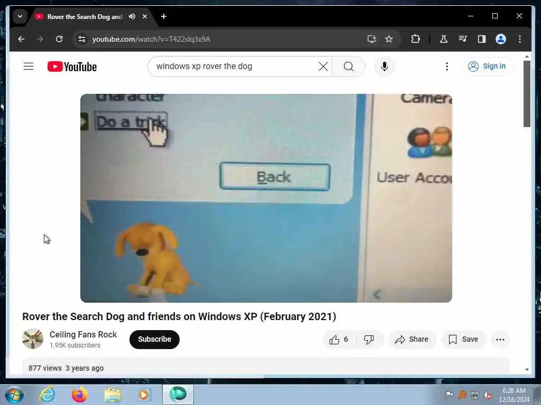This screenshot has height=405, width=541.
Task: Open the tab search dropdown arrow
Action: click(20, 16)
